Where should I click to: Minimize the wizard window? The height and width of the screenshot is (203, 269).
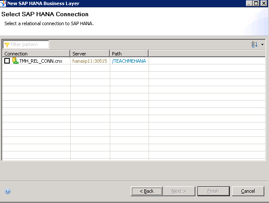coord(249,3)
